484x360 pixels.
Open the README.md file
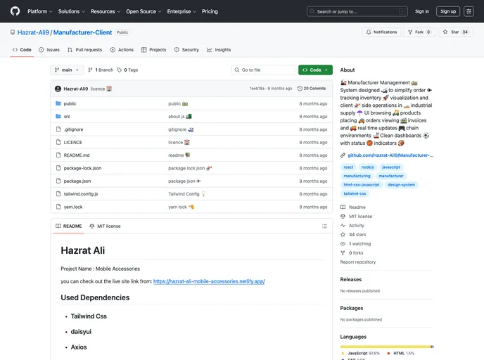(x=77, y=155)
